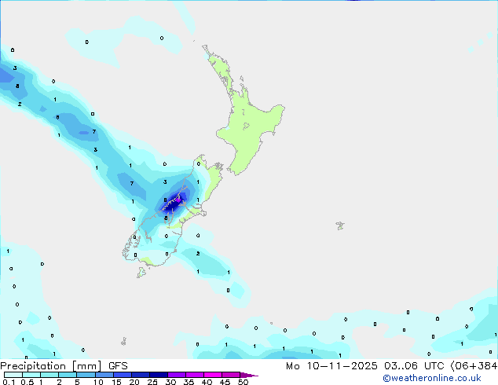The image size is (498, 385).
Task: Pick the 35–40 mm legend swatch
Action: click(x=195, y=375)
